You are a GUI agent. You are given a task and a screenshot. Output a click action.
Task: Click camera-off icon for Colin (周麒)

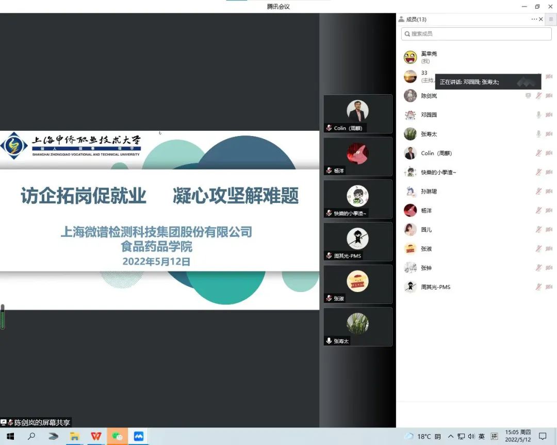coord(549,153)
